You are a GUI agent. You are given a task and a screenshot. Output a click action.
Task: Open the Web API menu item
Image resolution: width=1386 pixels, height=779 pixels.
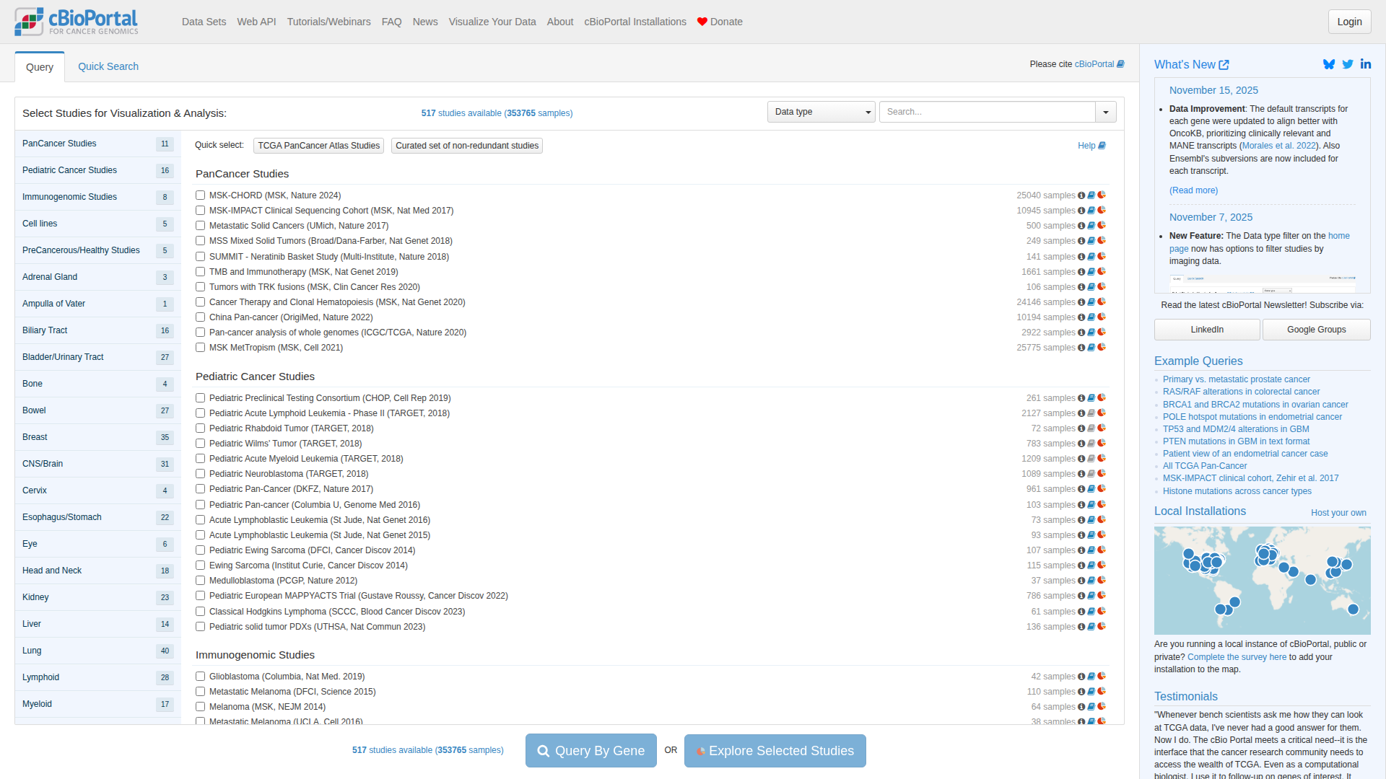[x=257, y=22]
